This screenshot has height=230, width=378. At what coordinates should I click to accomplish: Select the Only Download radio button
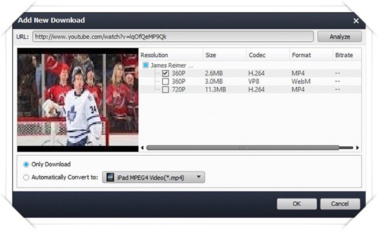[x=26, y=165]
